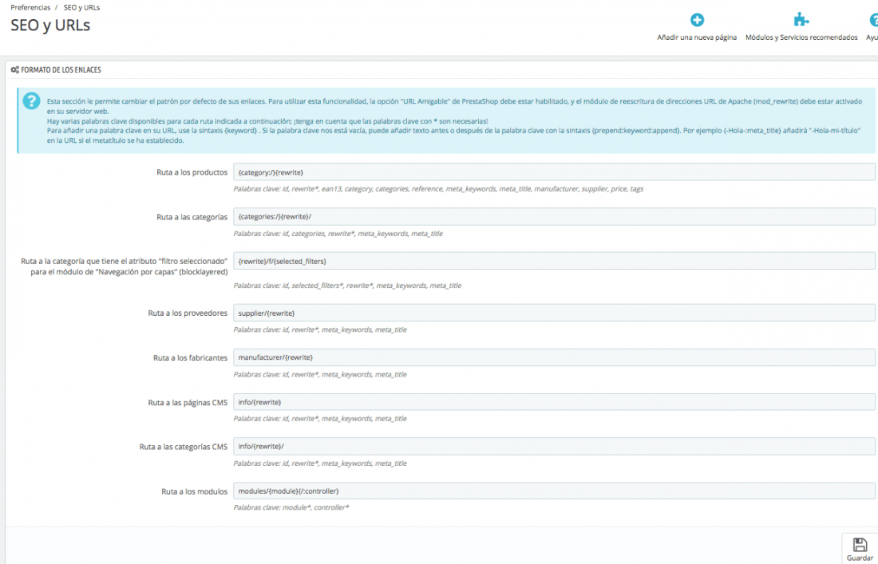
Task: Click the Ruta a las páginas CMS label
Action: pos(188,402)
